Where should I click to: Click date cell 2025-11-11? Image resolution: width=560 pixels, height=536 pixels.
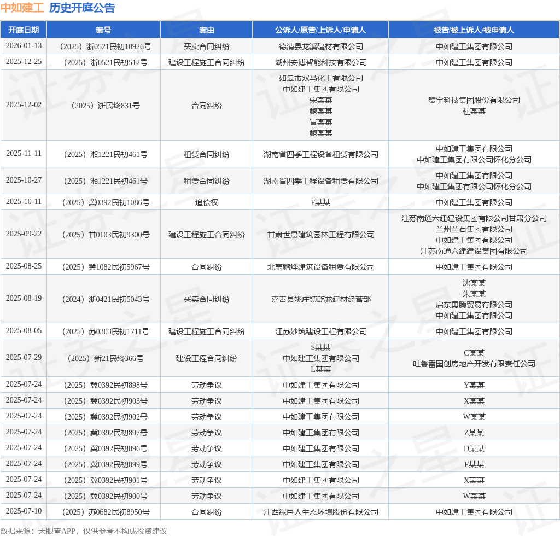pos(24,153)
